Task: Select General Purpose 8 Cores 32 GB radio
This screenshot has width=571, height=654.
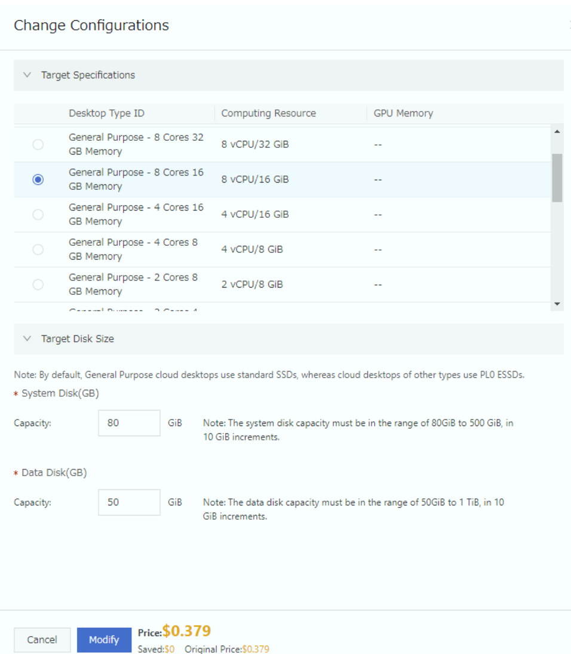Action: (x=38, y=144)
